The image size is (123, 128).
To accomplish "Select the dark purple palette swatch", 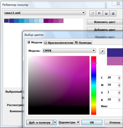I will tap(46, 21).
